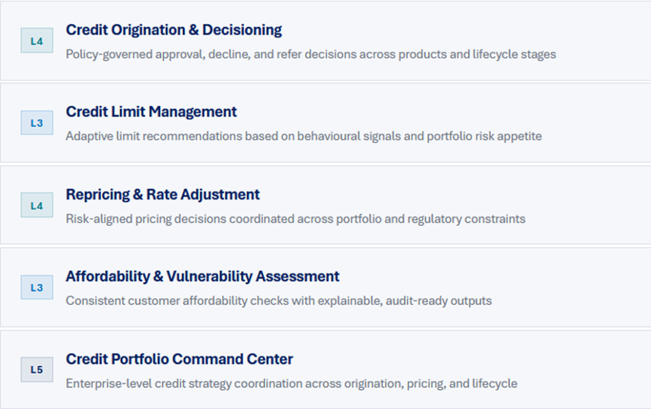Open the Affordability & Vulnerability Assessment heading
Screen dimensions: 651x409
pos(202,276)
